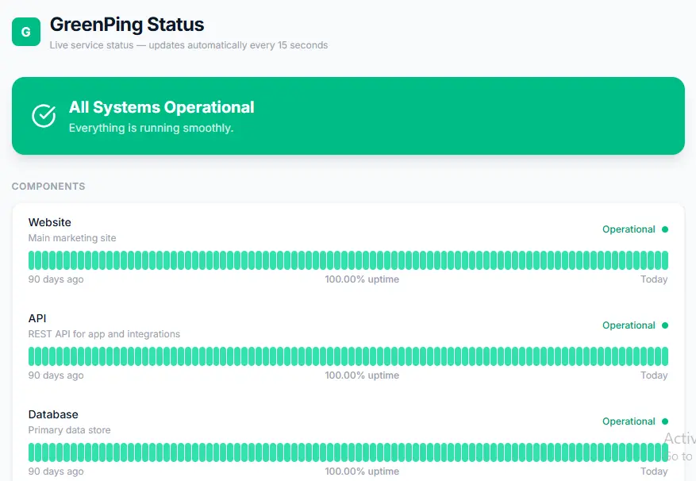The image size is (696, 481).
Task: Click 'REST API for app and integrations'
Action: tap(104, 334)
